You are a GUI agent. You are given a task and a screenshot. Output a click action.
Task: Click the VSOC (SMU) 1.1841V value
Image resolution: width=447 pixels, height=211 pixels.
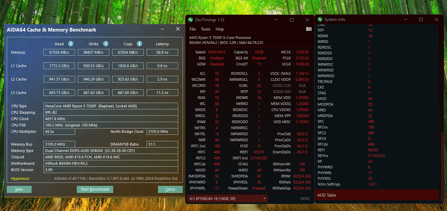click(302, 73)
